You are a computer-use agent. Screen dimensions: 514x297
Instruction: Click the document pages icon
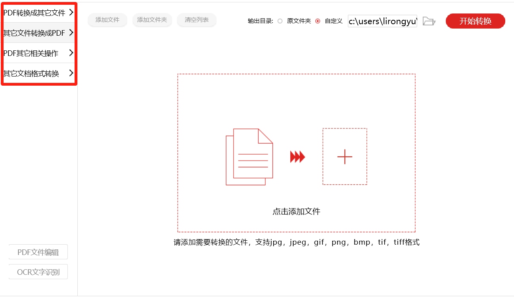coord(249,157)
